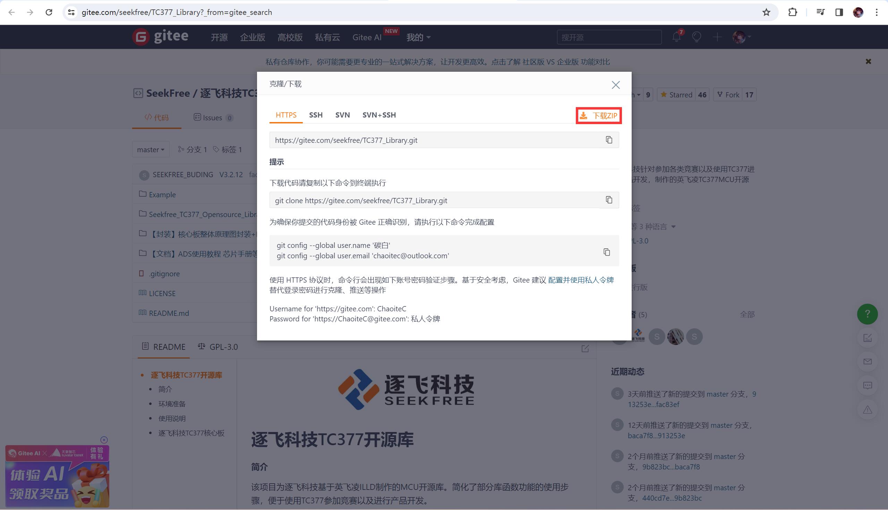Open the .gitignore file
Image resolution: width=888 pixels, height=510 pixels.
164,274
